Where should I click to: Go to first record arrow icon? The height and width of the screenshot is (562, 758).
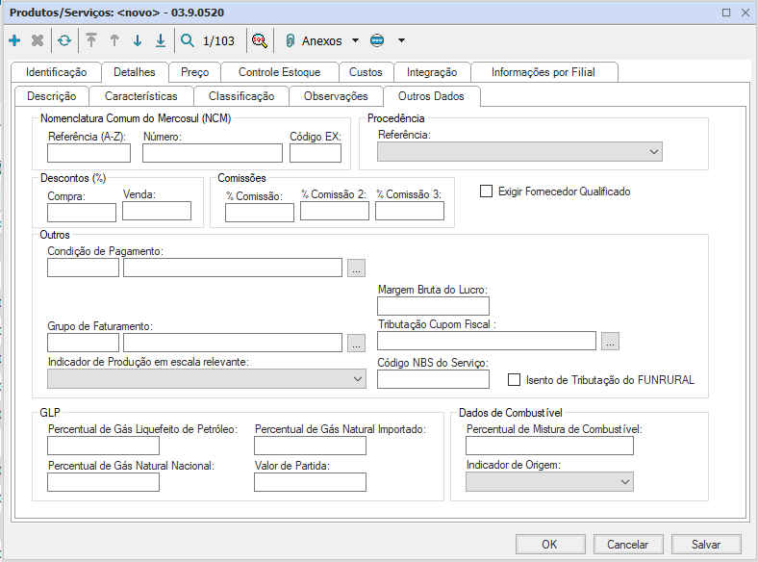[91, 41]
